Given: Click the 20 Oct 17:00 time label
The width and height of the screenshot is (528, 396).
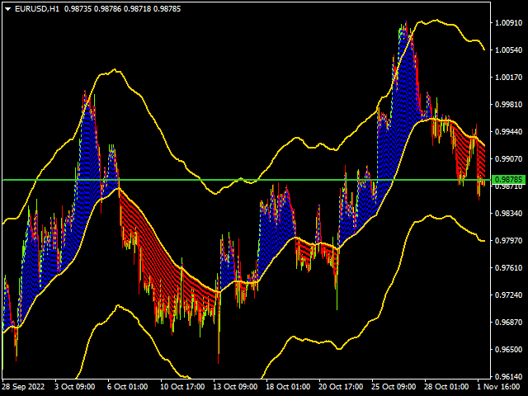Looking at the screenshot, I should [341, 387].
